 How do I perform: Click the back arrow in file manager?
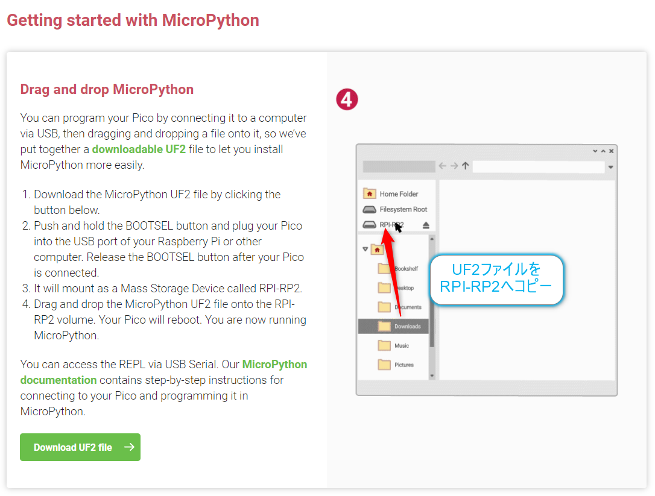coord(442,166)
